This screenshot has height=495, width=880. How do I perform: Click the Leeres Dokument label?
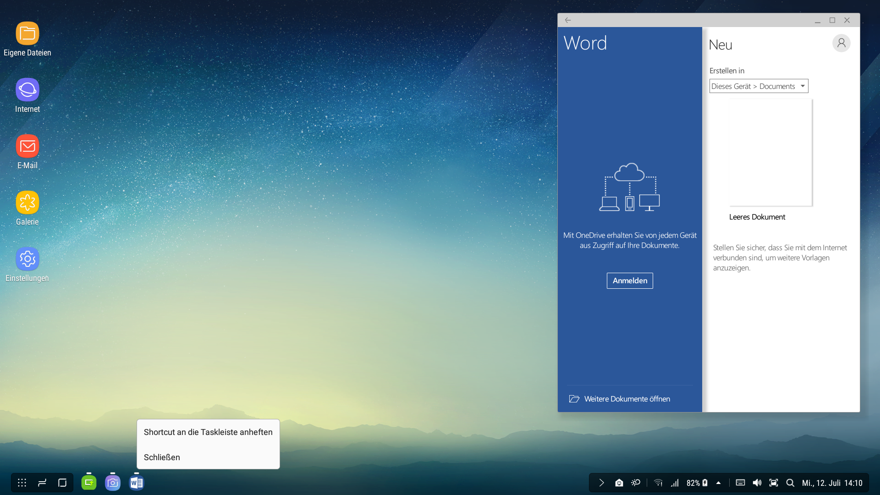(x=757, y=217)
